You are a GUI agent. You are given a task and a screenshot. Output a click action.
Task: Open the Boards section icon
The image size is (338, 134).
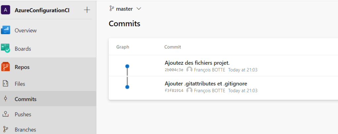6,49
